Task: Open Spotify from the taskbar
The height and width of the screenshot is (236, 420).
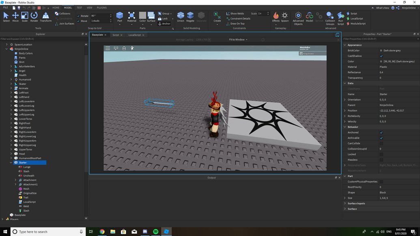Action: [156, 232]
